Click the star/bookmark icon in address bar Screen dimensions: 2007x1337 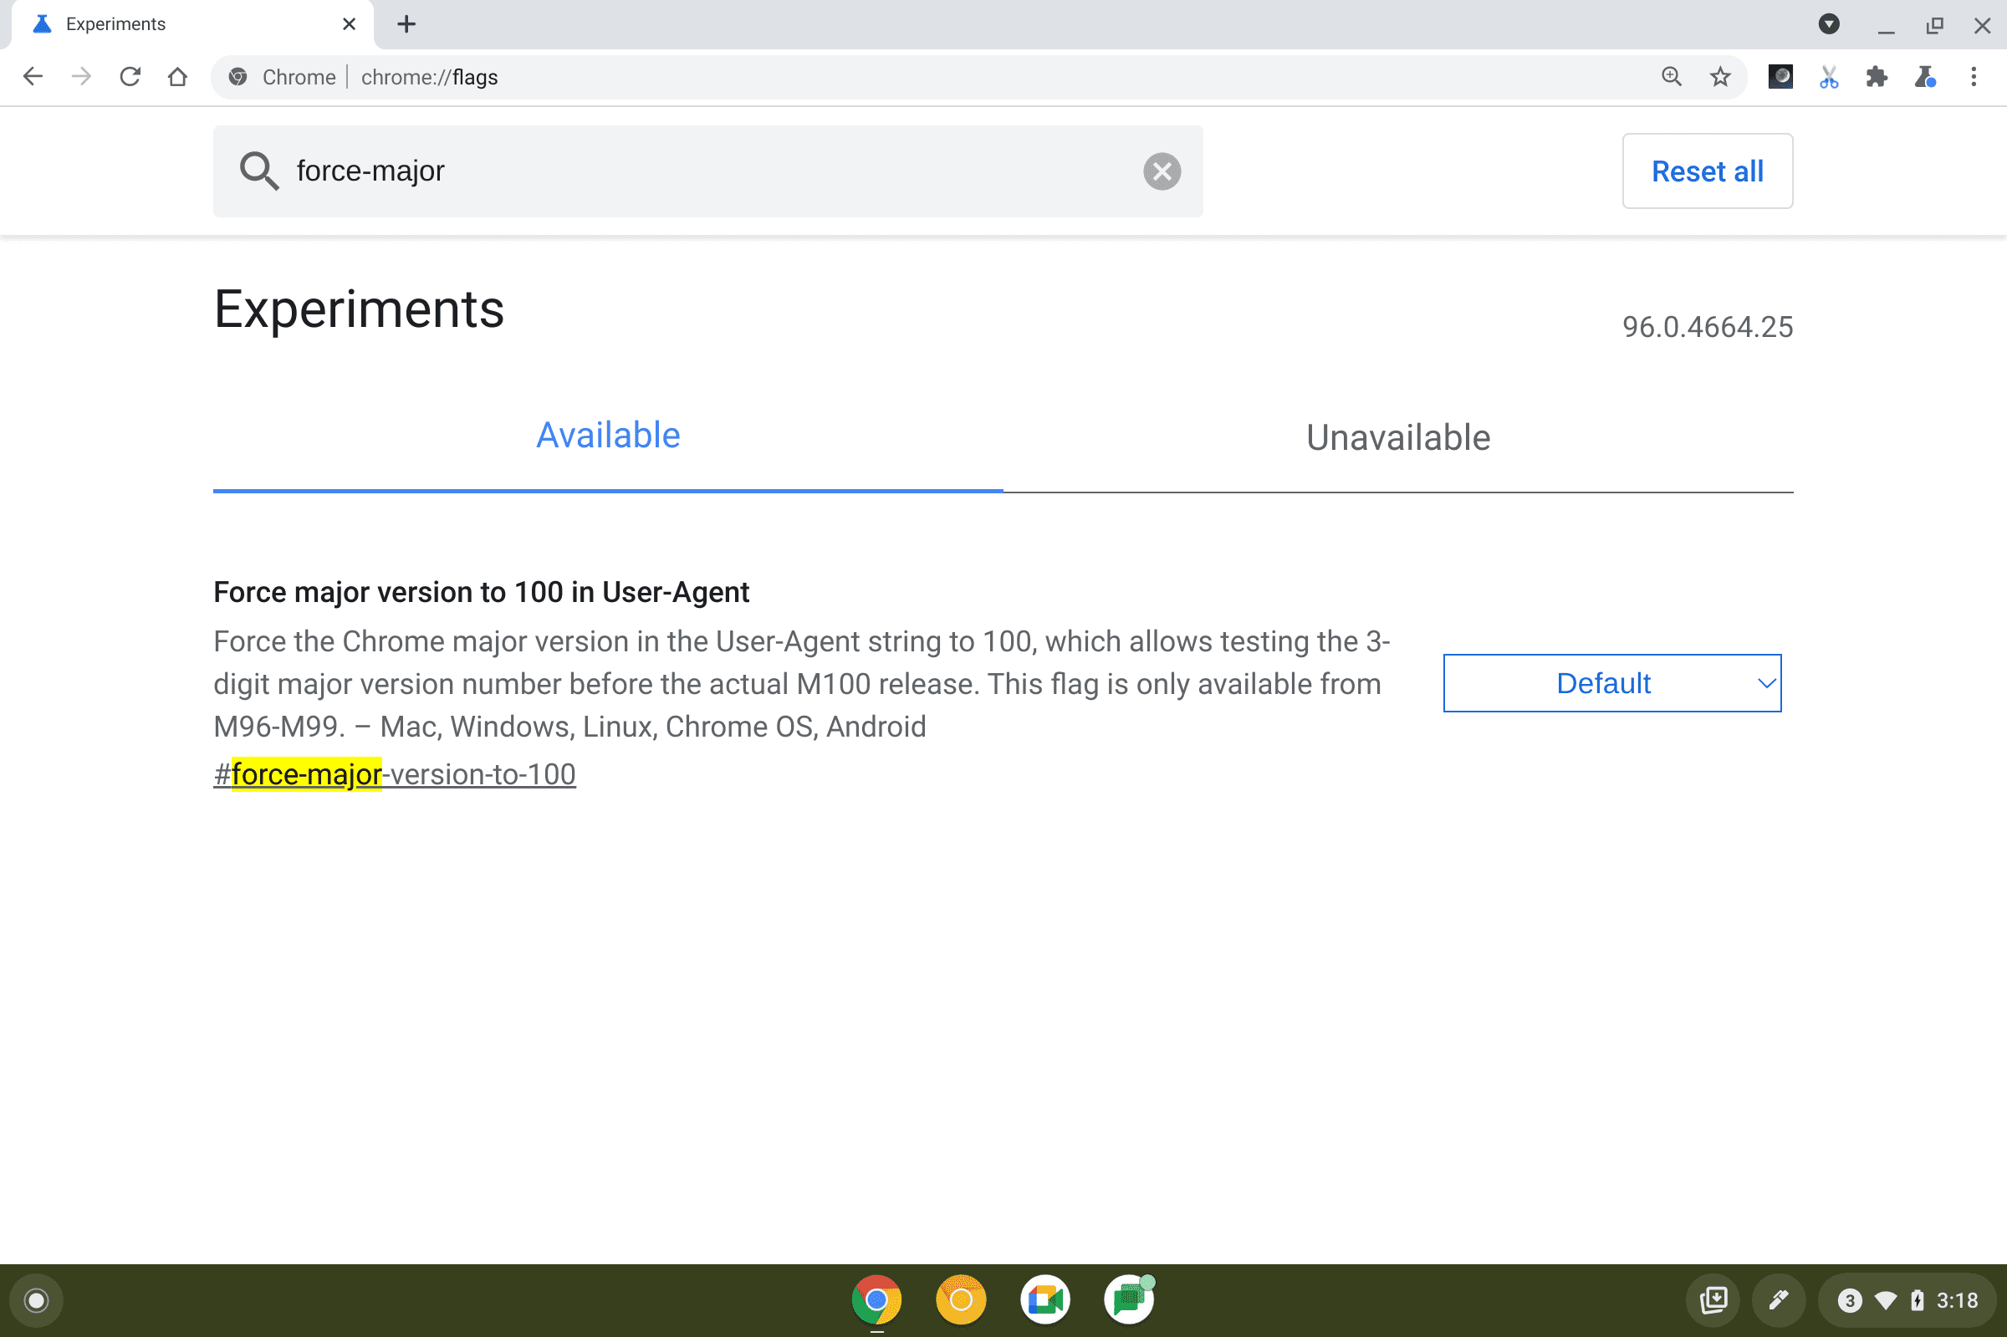coord(1718,78)
